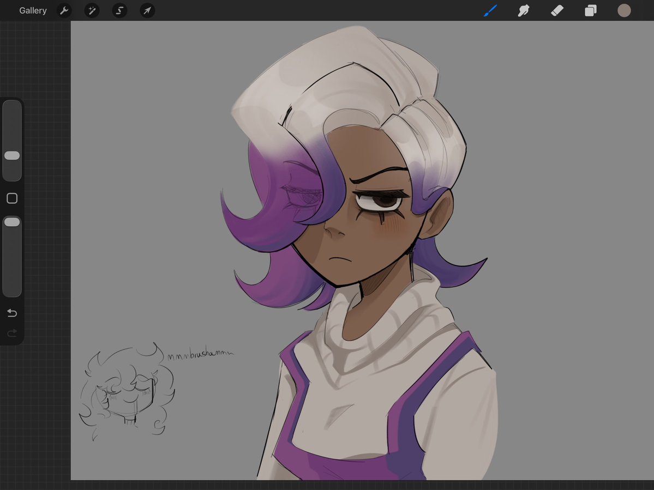Select the Eraser tool

557,10
